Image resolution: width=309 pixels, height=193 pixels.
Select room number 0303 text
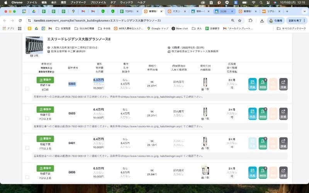72,84
